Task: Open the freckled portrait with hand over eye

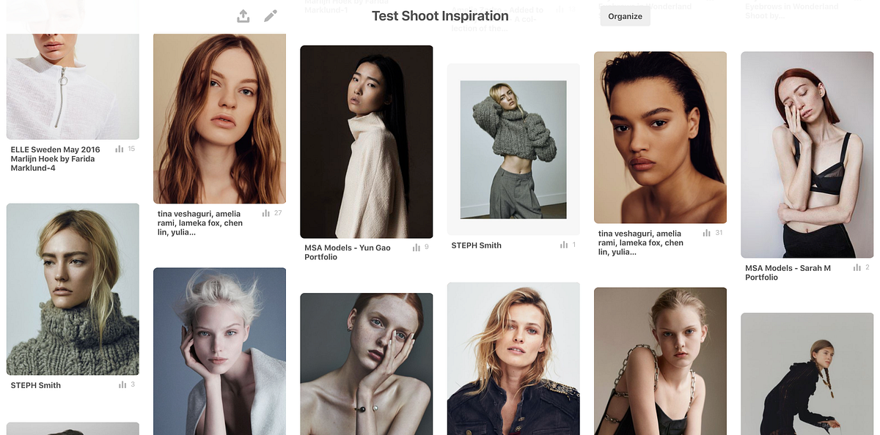Action: coord(367,364)
